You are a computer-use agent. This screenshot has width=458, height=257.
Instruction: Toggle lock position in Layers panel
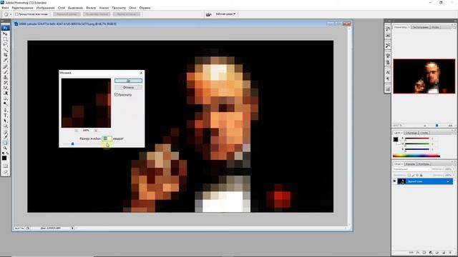[417, 175]
